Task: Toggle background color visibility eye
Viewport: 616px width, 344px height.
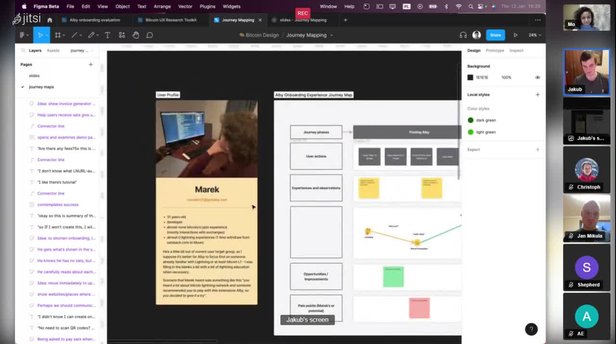Action: 538,77
